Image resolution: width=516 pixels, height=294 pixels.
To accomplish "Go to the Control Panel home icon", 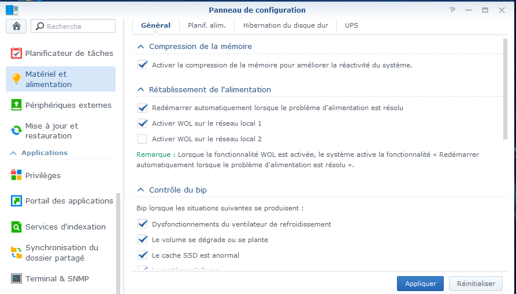I will [16, 27].
